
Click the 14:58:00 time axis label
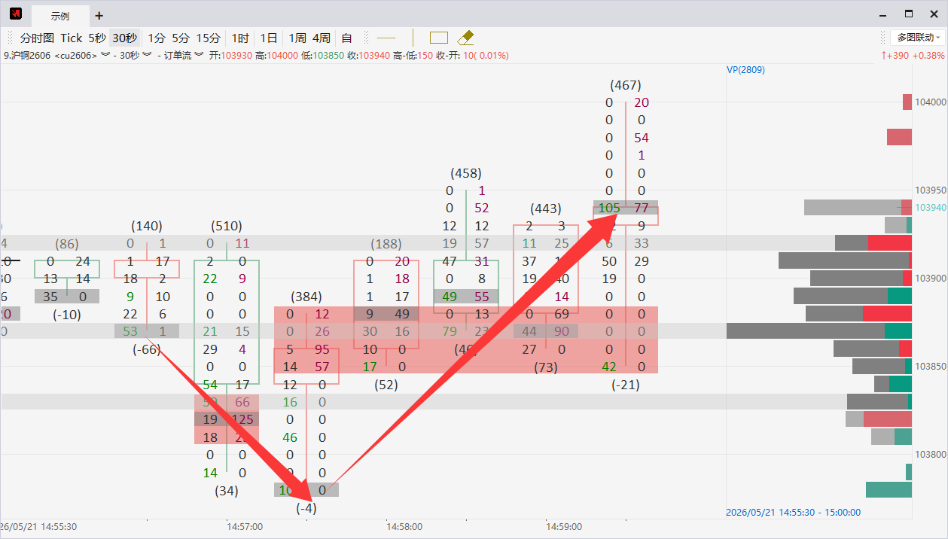(404, 528)
